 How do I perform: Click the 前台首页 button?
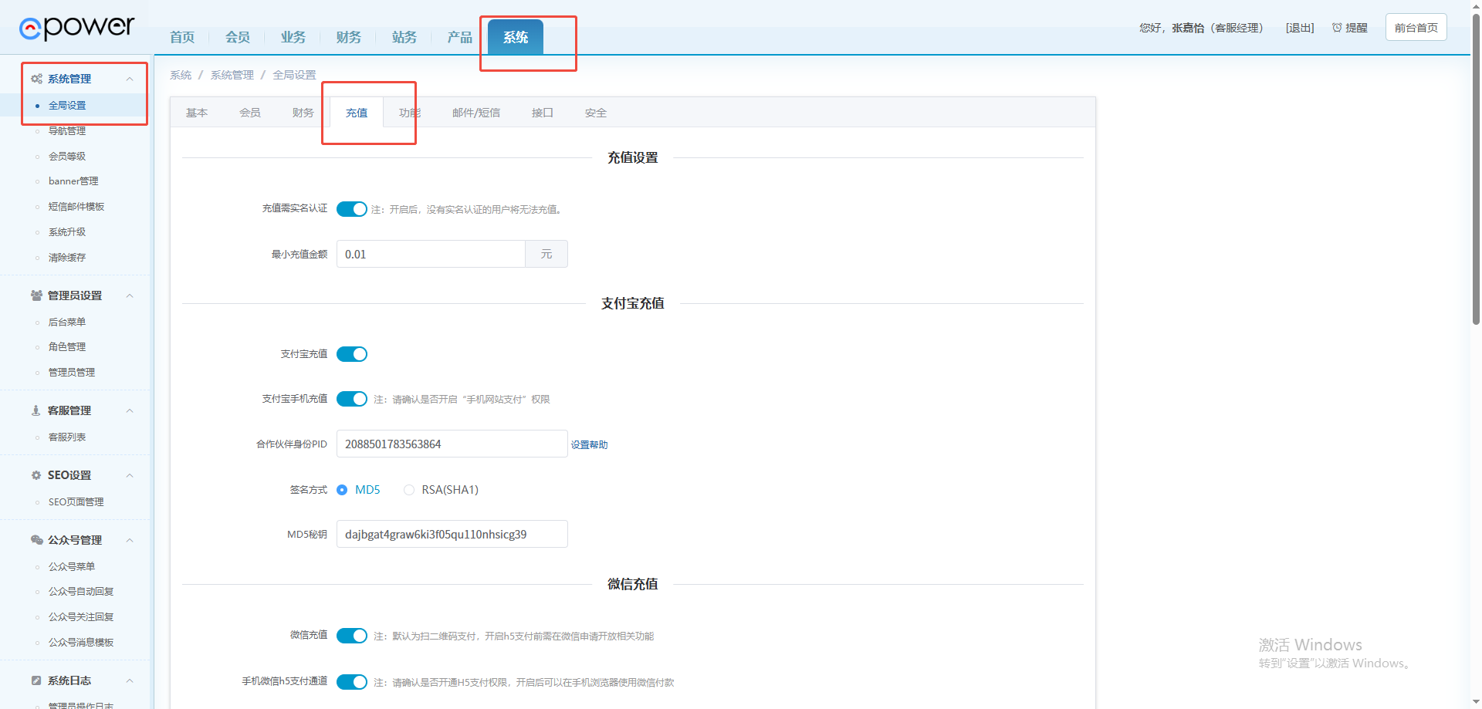(x=1416, y=28)
